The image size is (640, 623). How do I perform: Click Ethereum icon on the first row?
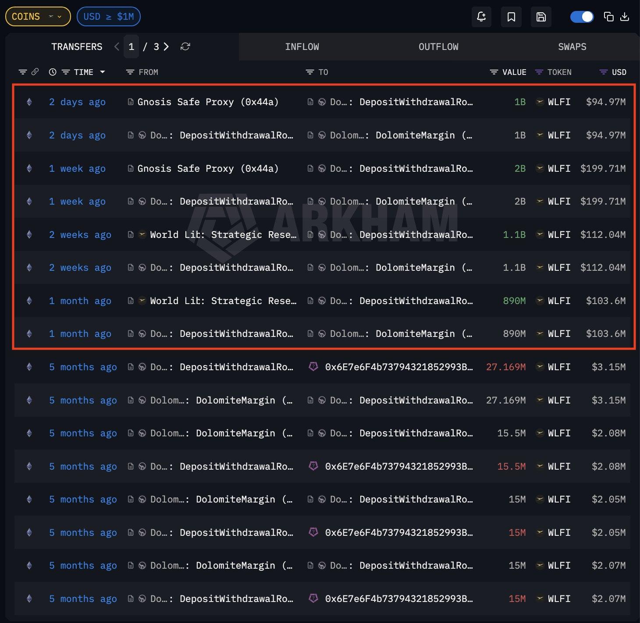coord(29,102)
